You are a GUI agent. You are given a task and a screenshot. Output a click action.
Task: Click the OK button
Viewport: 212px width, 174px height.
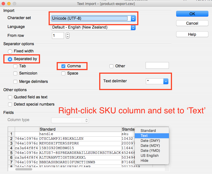[x=192, y=14]
